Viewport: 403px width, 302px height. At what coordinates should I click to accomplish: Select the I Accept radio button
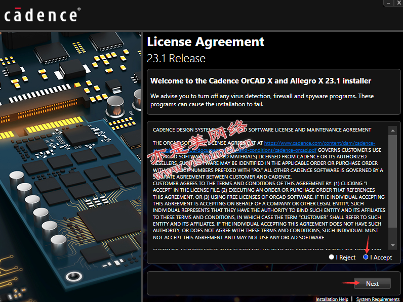366,257
